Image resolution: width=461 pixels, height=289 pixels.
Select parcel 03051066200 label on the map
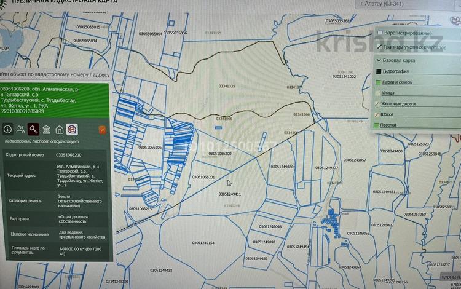[220, 154]
